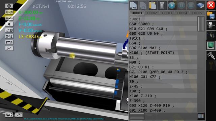Click the ':0001' program header line

pos(163,19)
